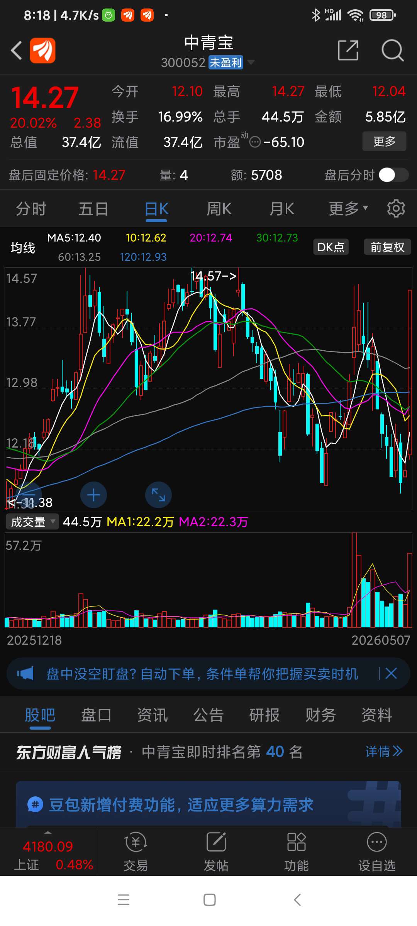This screenshot has width=417, height=926.
Task: Tap the 前复权 adjustment button
Action: click(x=387, y=247)
